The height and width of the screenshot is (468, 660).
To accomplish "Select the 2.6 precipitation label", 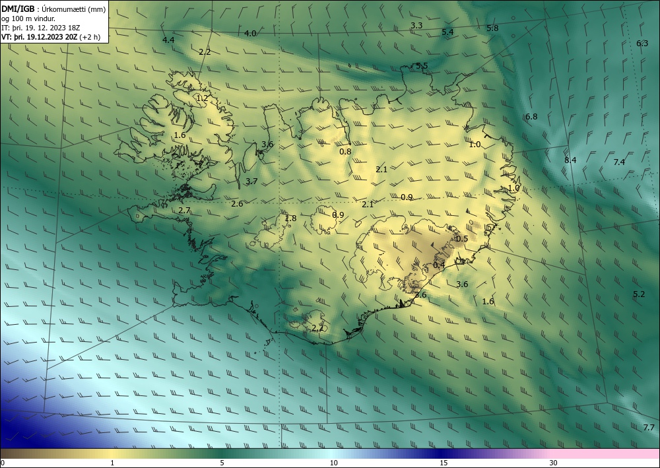I will (237, 204).
